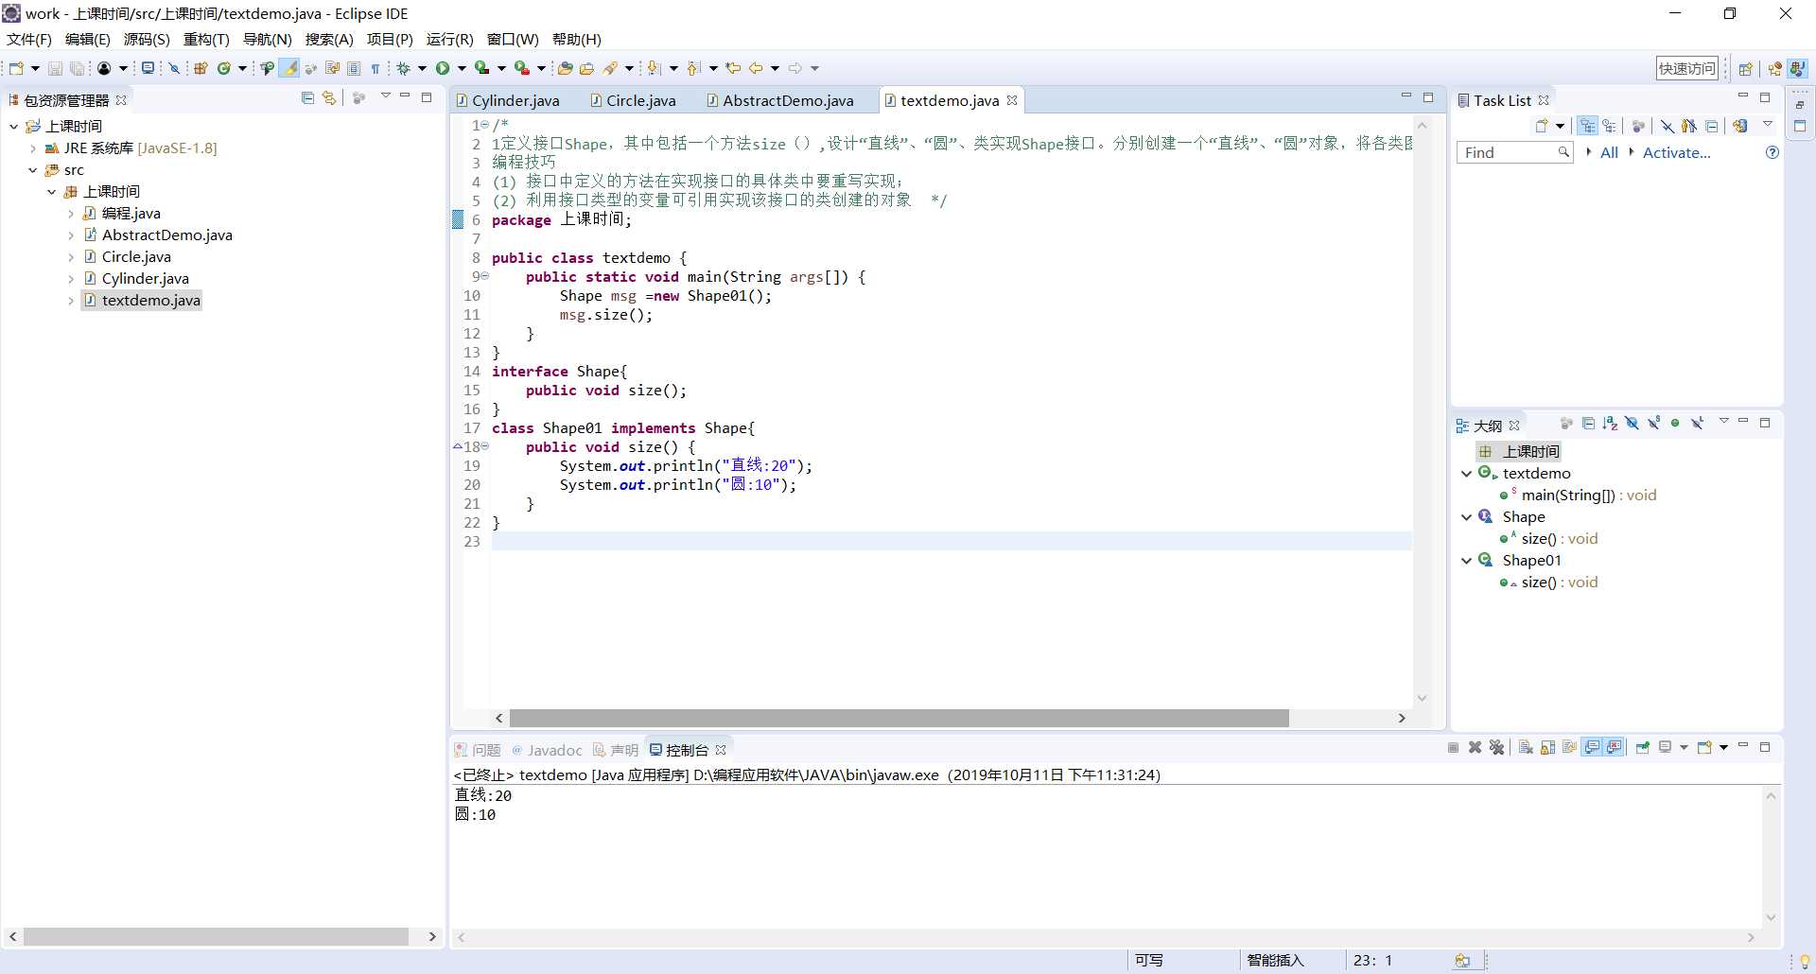This screenshot has width=1816, height=974.
Task: Click the Save All toolbar icon
Action: click(78, 68)
